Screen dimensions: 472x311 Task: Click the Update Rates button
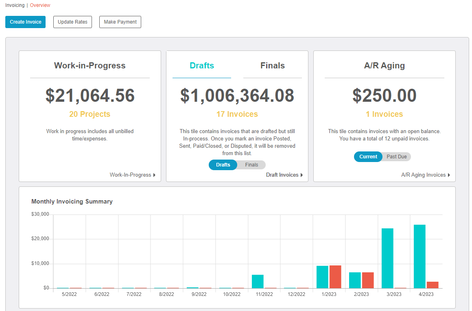point(72,22)
